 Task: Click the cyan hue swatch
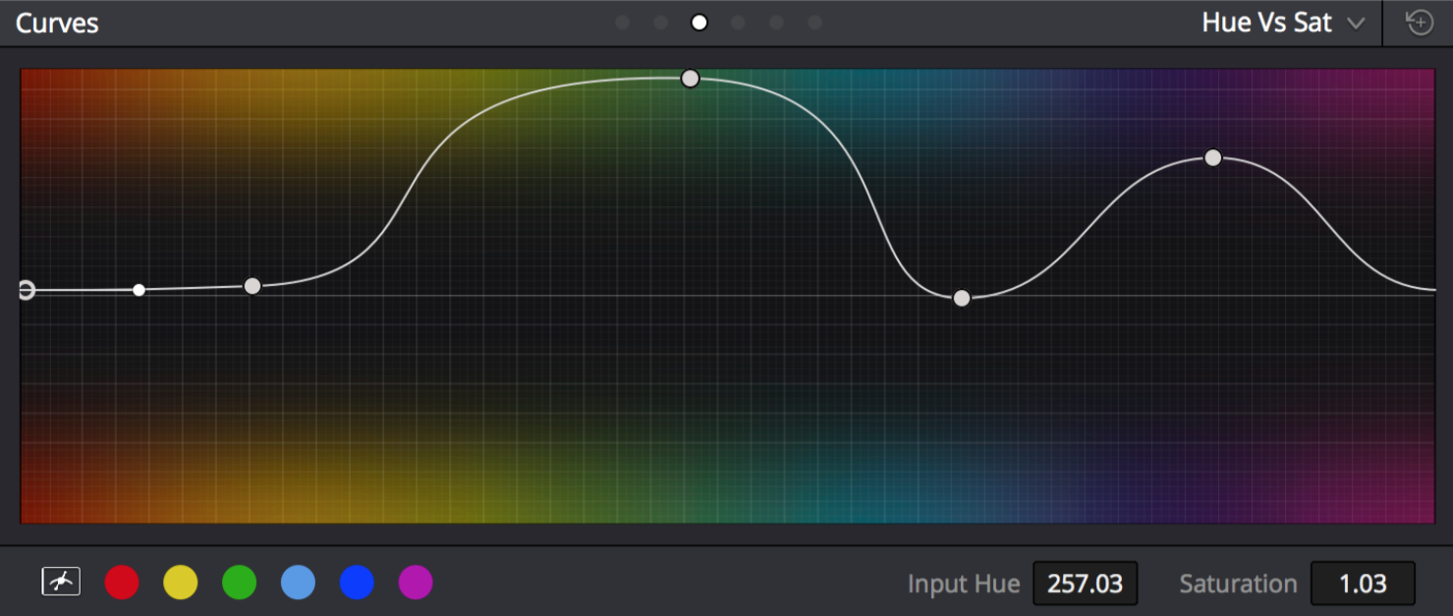pos(299,583)
